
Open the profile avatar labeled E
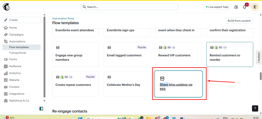tap(255, 7)
